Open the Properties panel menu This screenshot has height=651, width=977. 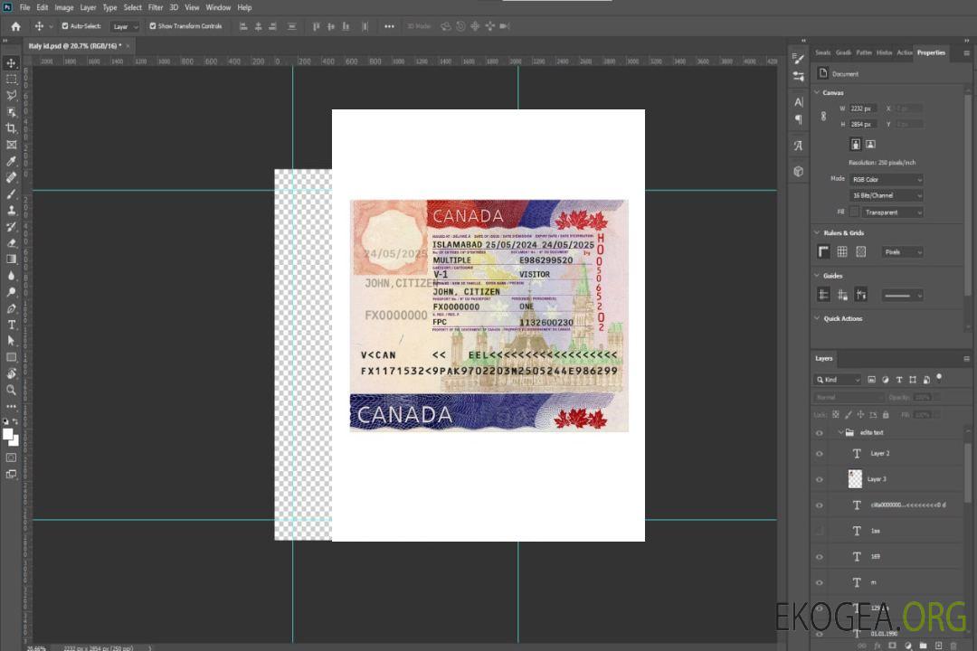click(x=966, y=53)
